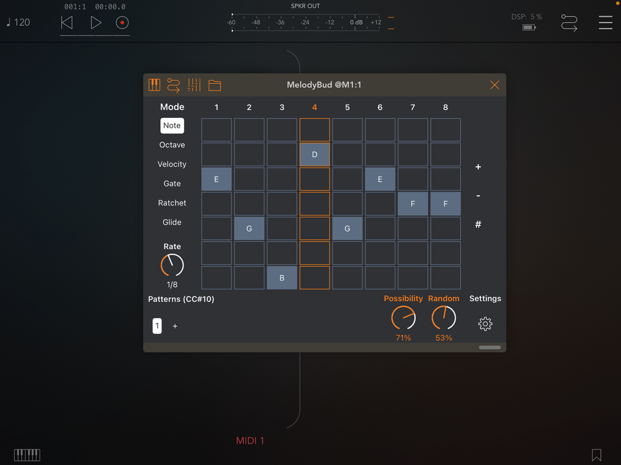Open the MelodyBud keyboard view icon
Image resolution: width=621 pixels, height=465 pixels.
coord(155,85)
